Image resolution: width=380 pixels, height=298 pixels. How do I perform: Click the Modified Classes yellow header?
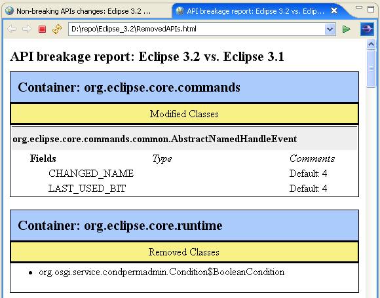pyautogui.click(x=184, y=114)
